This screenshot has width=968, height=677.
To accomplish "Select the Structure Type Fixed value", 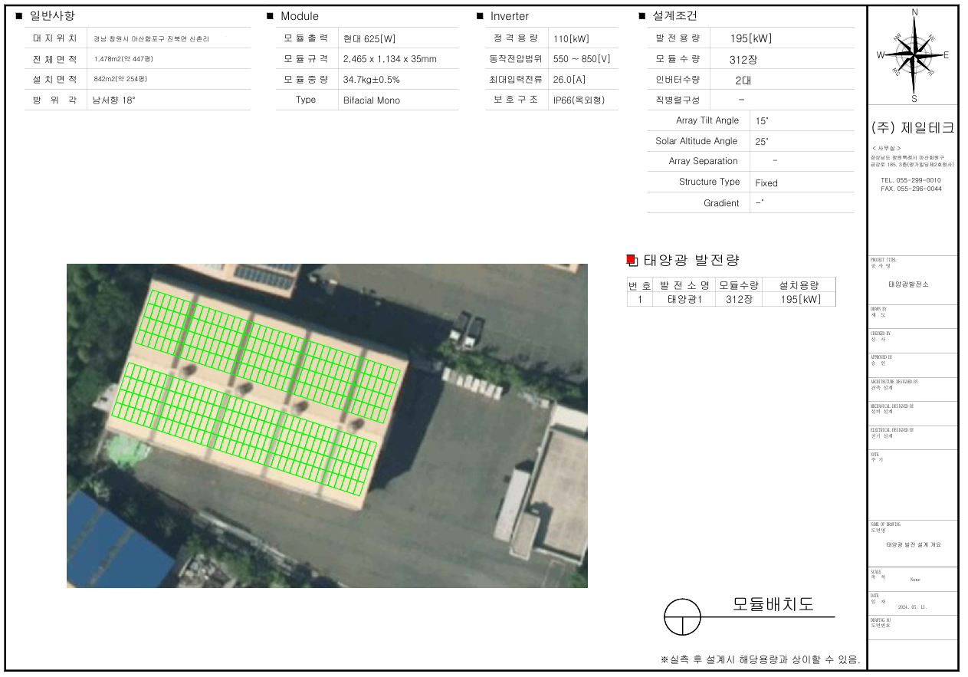I will point(766,183).
